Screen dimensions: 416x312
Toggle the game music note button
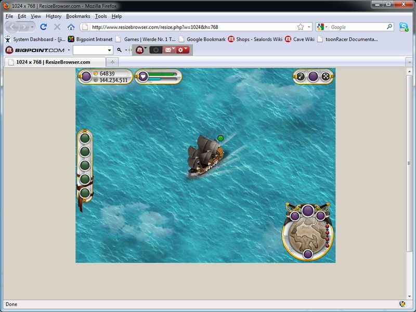click(x=301, y=76)
